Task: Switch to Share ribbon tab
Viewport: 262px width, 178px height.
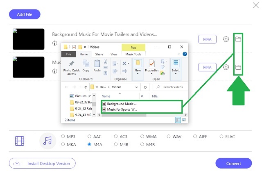Action: (99, 54)
